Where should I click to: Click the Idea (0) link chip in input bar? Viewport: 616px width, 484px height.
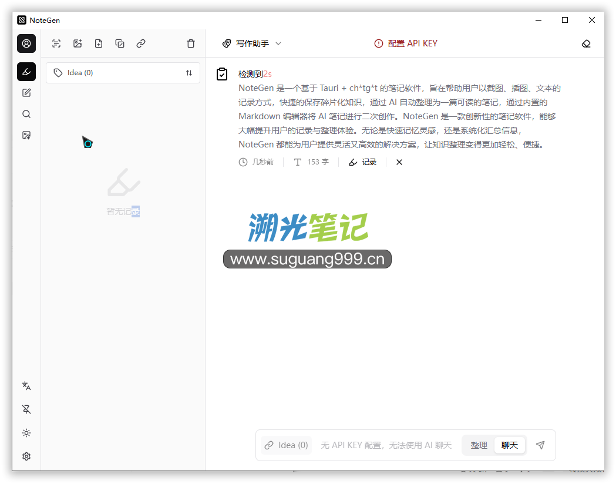click(x=287, y=445)
